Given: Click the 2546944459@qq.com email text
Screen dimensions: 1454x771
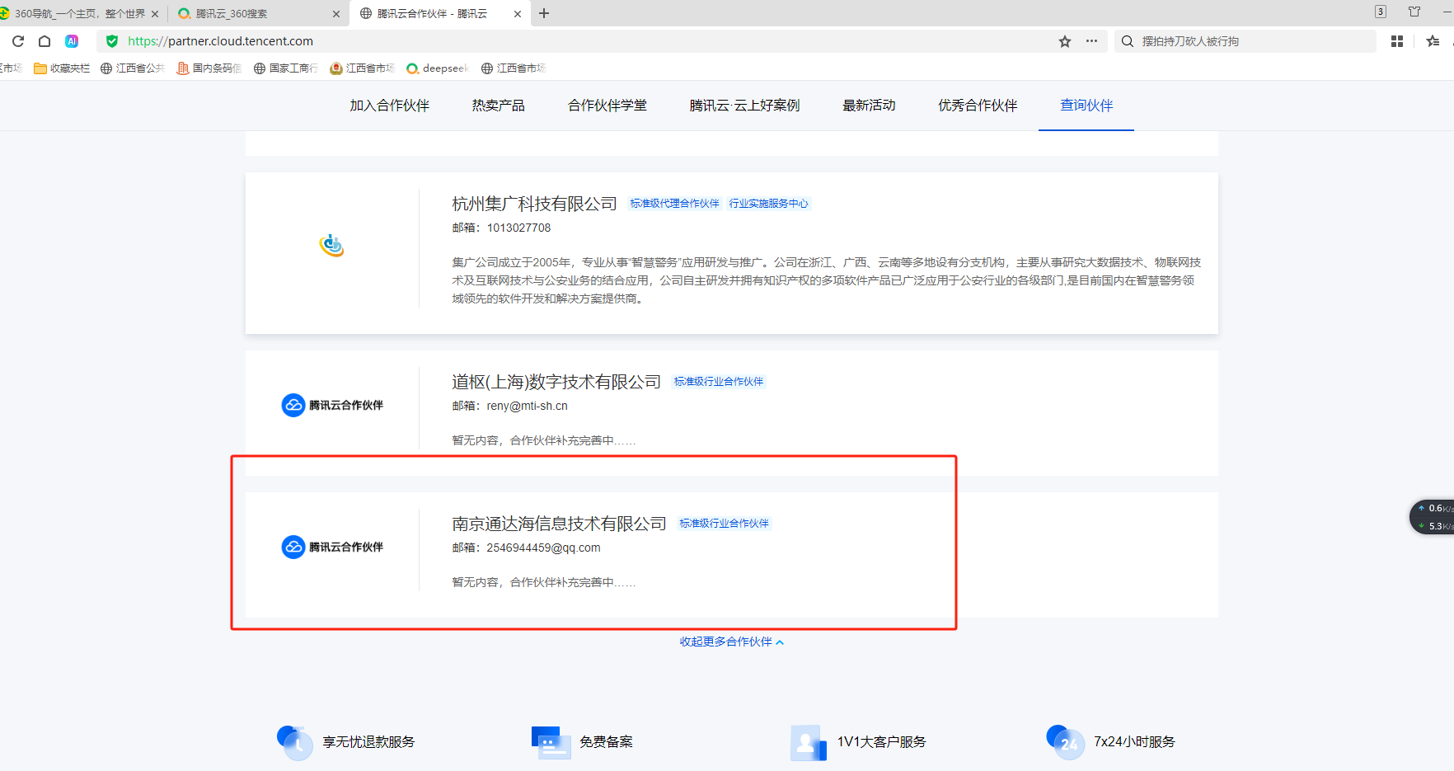Looking at the screenshot, I should coord(543,548).
